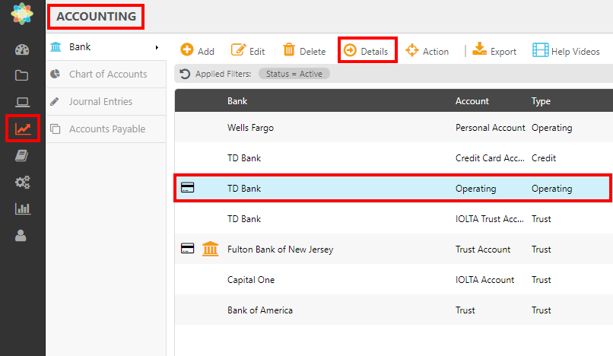Open settings gears icon in sidebar

22,183
